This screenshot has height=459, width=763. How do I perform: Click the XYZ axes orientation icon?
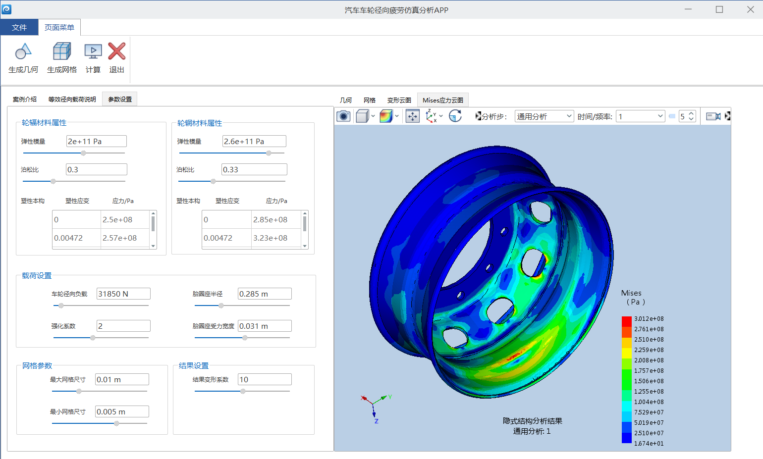[x=432, y=116]
